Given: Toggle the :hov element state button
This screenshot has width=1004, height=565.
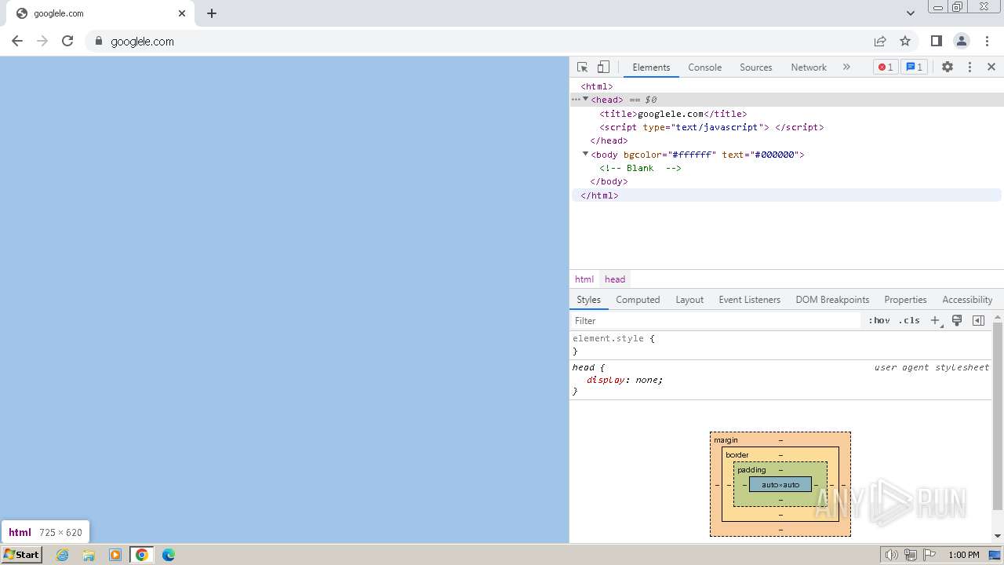Looking at the screenshot, I should click(x=879, y=321).
